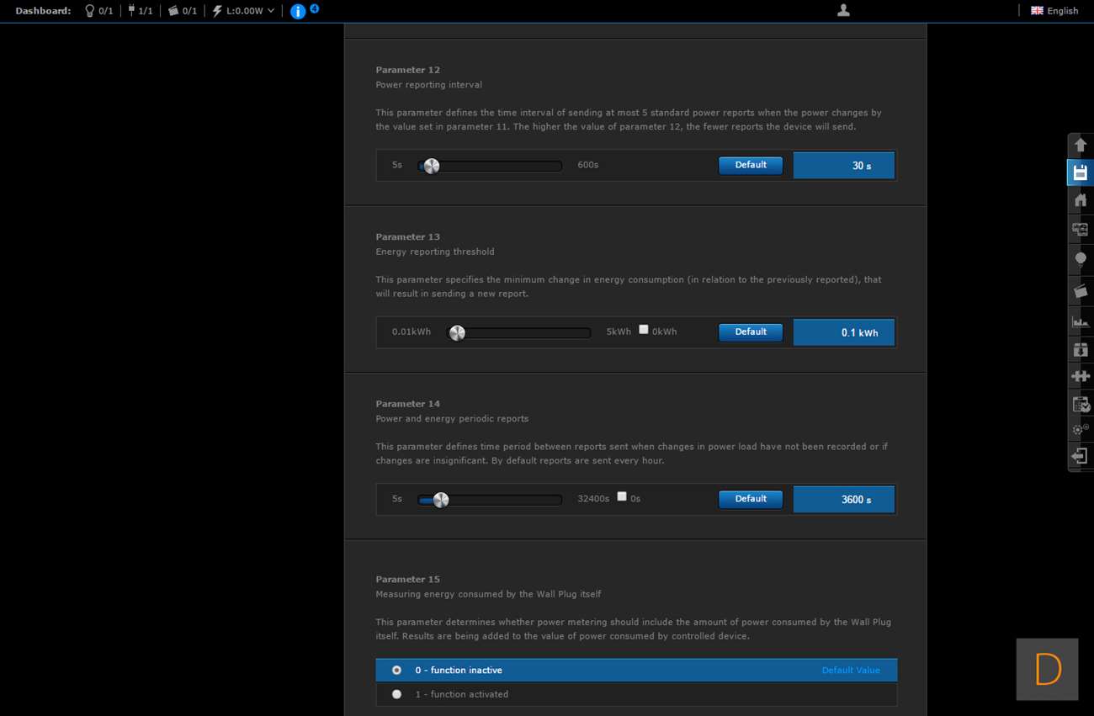Click the logout door icon in sidebar

[x=1081, y=456]
